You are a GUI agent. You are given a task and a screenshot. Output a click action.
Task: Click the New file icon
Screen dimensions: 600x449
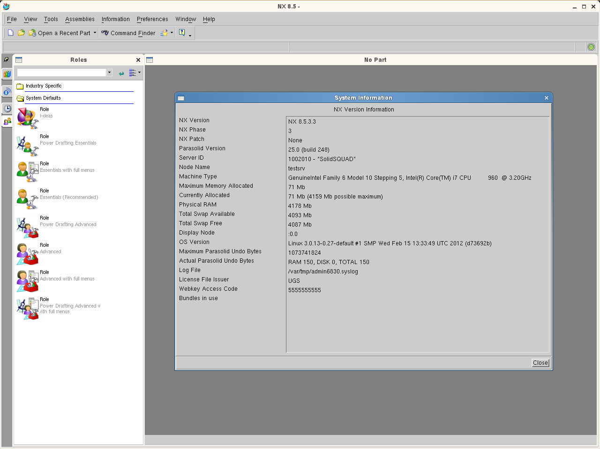tap(10, 33)
